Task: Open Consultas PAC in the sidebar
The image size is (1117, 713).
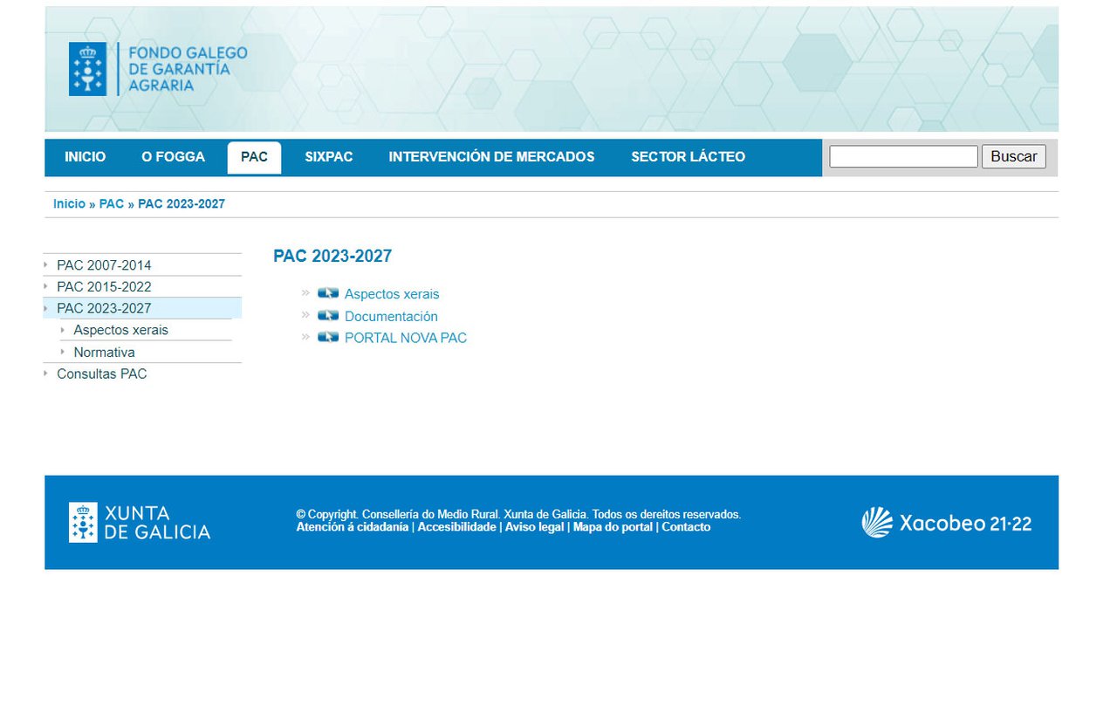Action: (101, 374)
